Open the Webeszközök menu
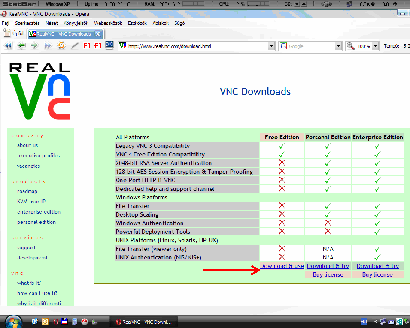The width and height of the screenshot is (410, 328). [x=108, y=23]
